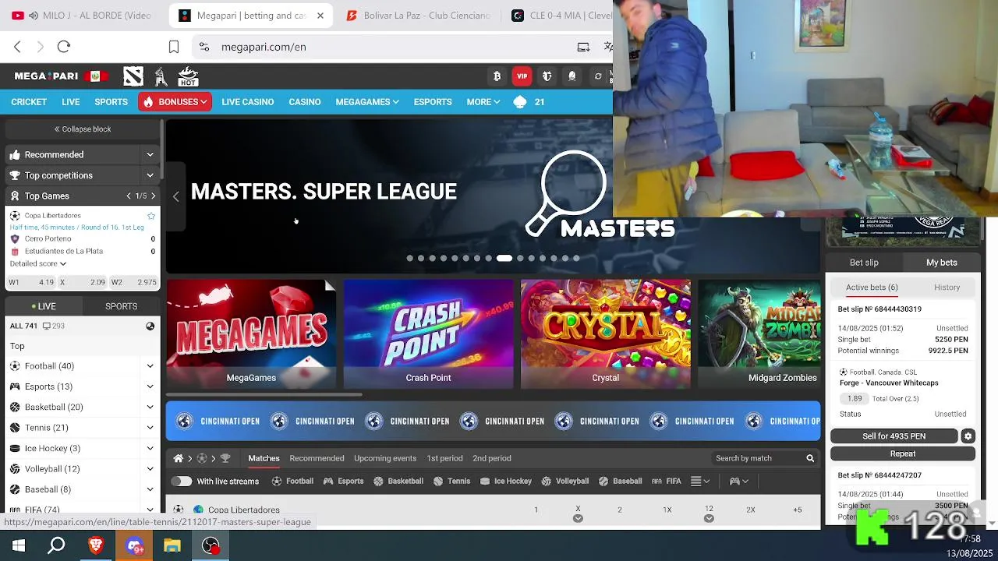Favorite Copa Libertadores with star icon
This screenshot has width=998, height=561.
pyautogui.click(x=151, y=216)
